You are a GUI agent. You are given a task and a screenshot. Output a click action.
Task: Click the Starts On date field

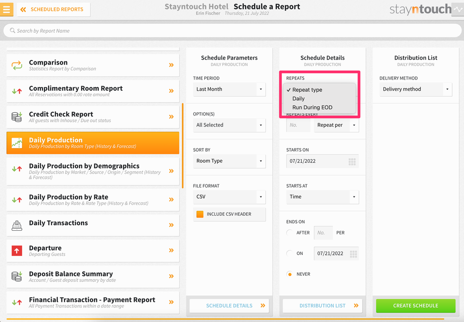point(323,161)
